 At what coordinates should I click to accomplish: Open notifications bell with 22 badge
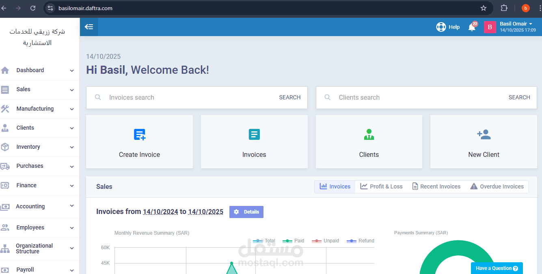coord(472,27)
